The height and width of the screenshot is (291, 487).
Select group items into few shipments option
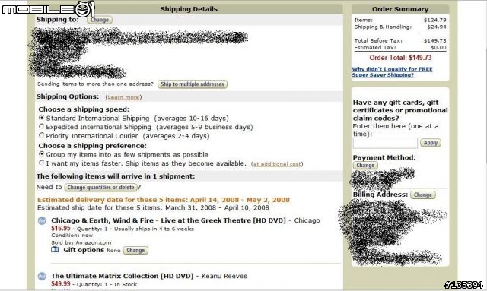coord(42,154)
